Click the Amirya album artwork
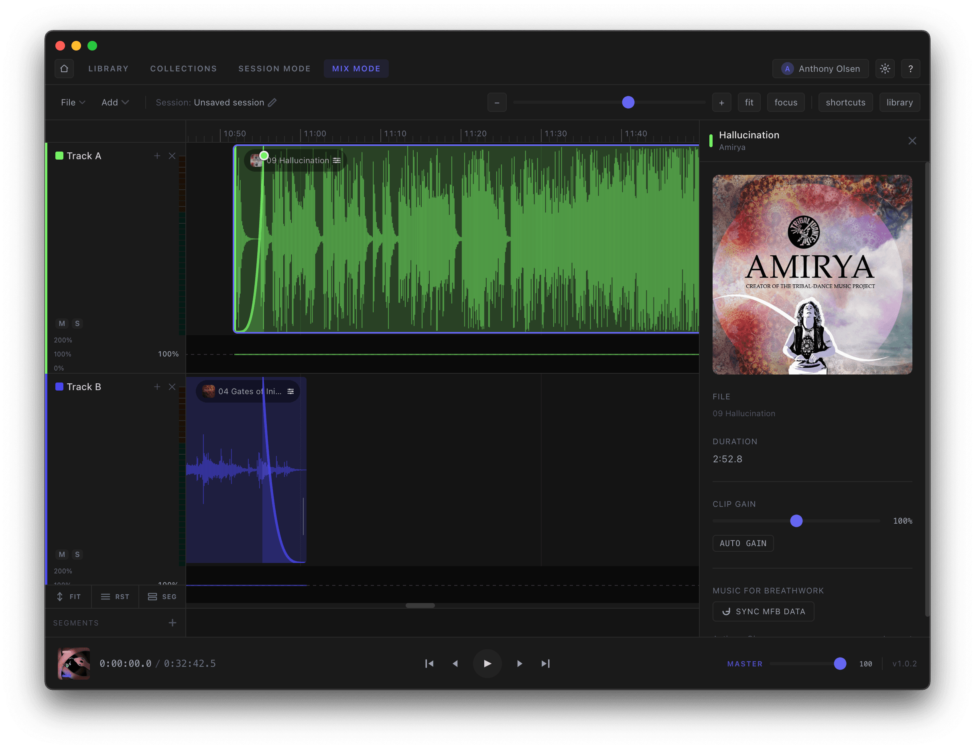 point(812,275)
